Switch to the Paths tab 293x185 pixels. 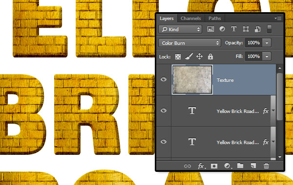point(215,18)
